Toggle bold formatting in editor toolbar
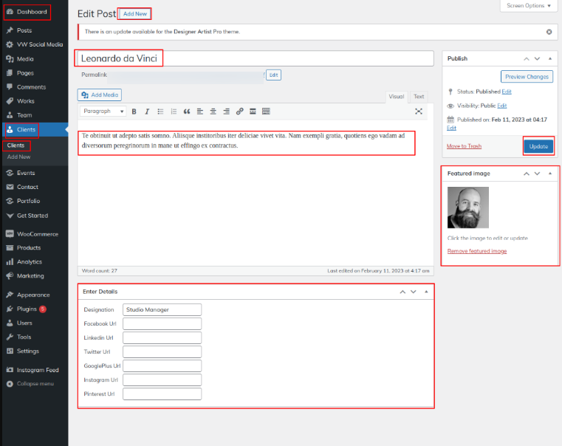562x446 pixels. (134, 111)
